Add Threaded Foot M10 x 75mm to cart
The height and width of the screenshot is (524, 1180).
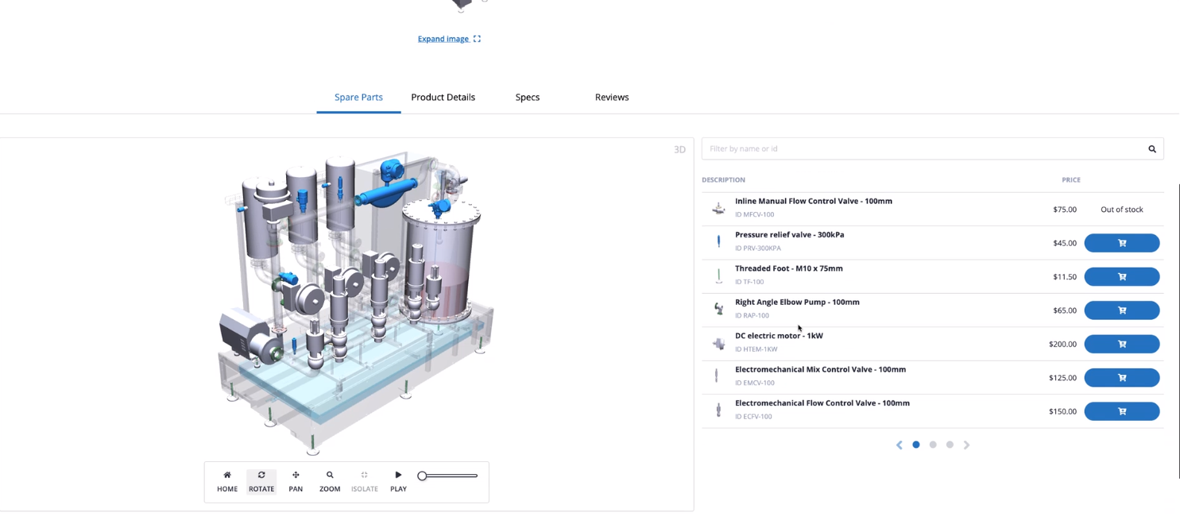1122,276
